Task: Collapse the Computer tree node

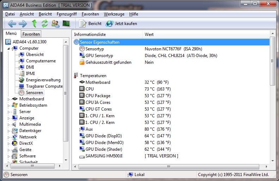Action: pos(8,48)
